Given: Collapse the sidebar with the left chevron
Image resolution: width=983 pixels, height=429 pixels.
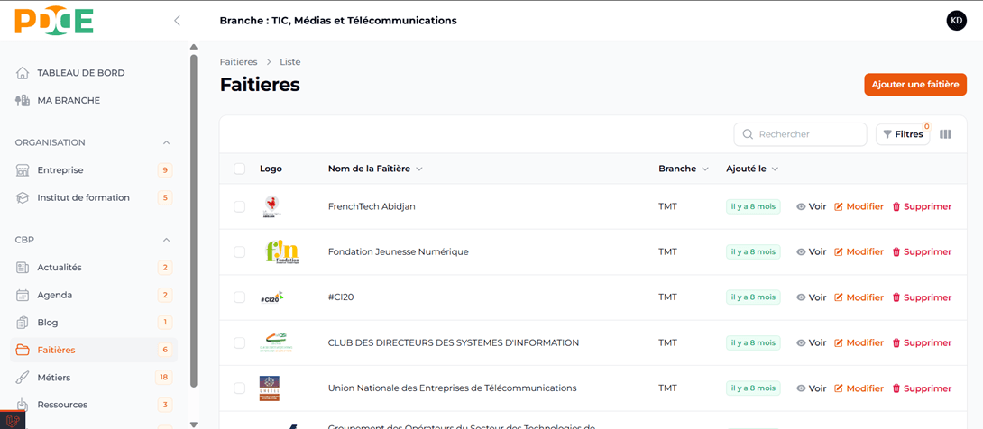Looking at the screenshot, I should [177, 21].
